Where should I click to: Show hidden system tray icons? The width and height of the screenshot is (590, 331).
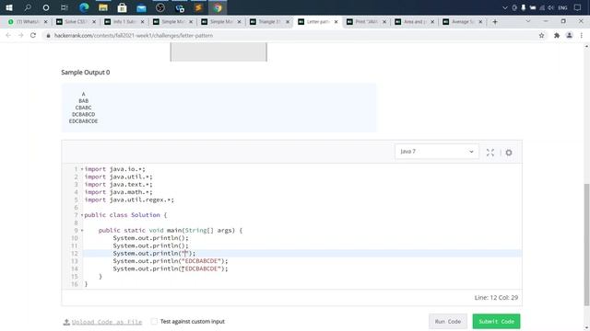coord(505,7)
